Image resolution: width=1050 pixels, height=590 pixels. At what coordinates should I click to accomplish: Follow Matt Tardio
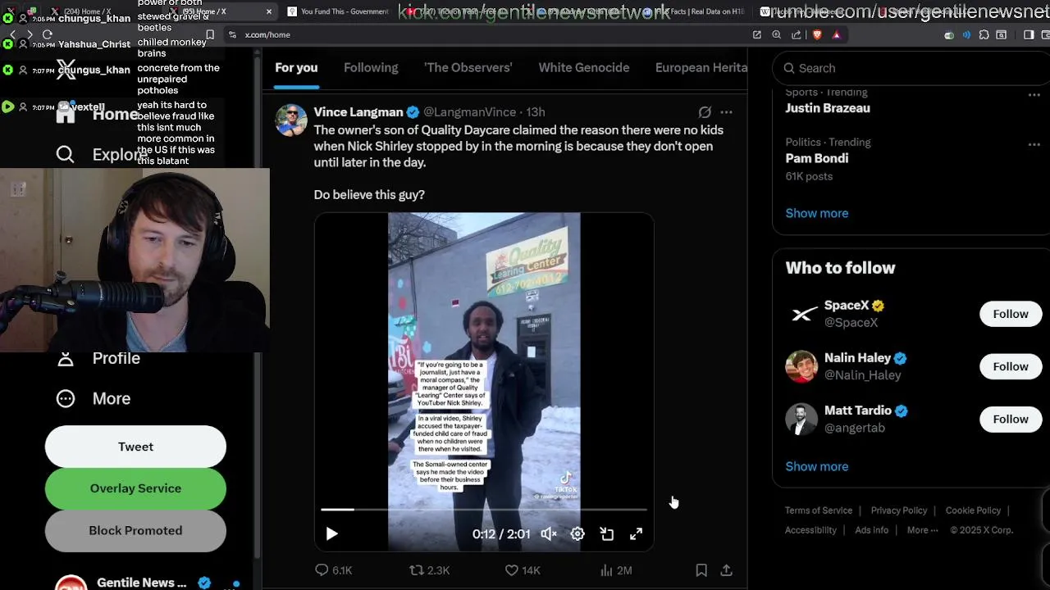click(1011, 419)
